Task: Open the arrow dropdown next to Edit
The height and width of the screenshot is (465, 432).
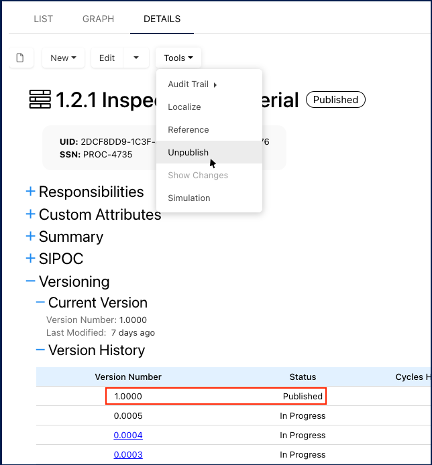Action: 136,58
